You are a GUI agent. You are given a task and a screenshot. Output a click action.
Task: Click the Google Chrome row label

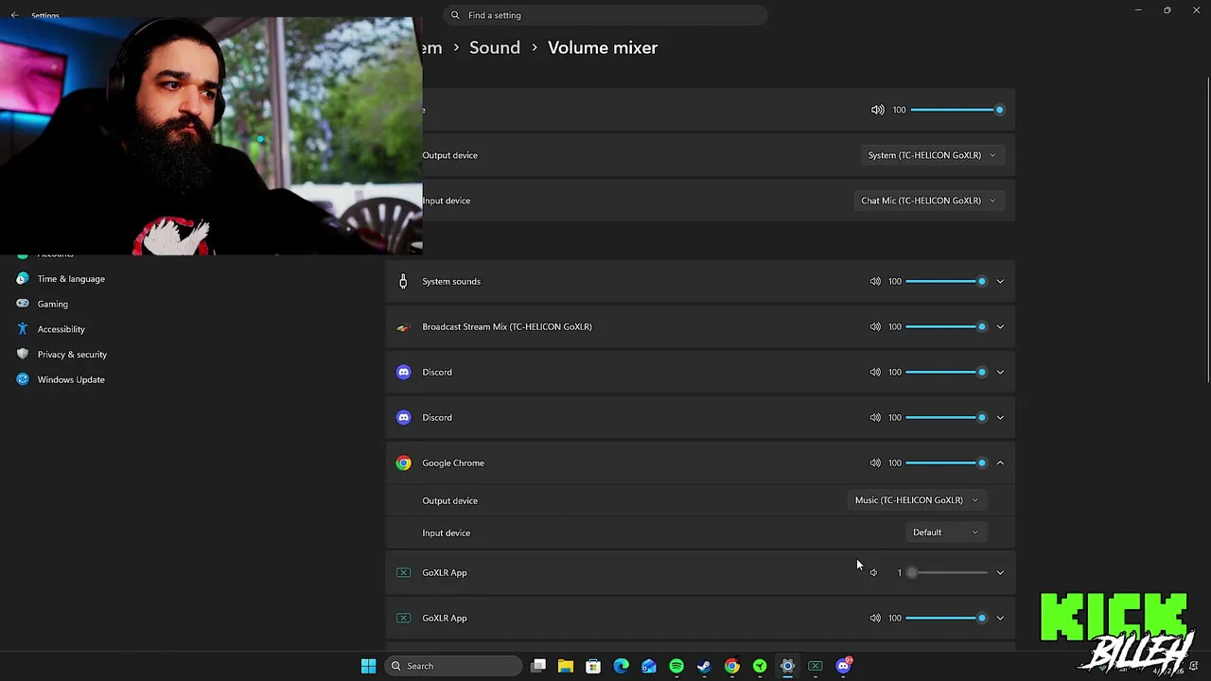(453, 463)
